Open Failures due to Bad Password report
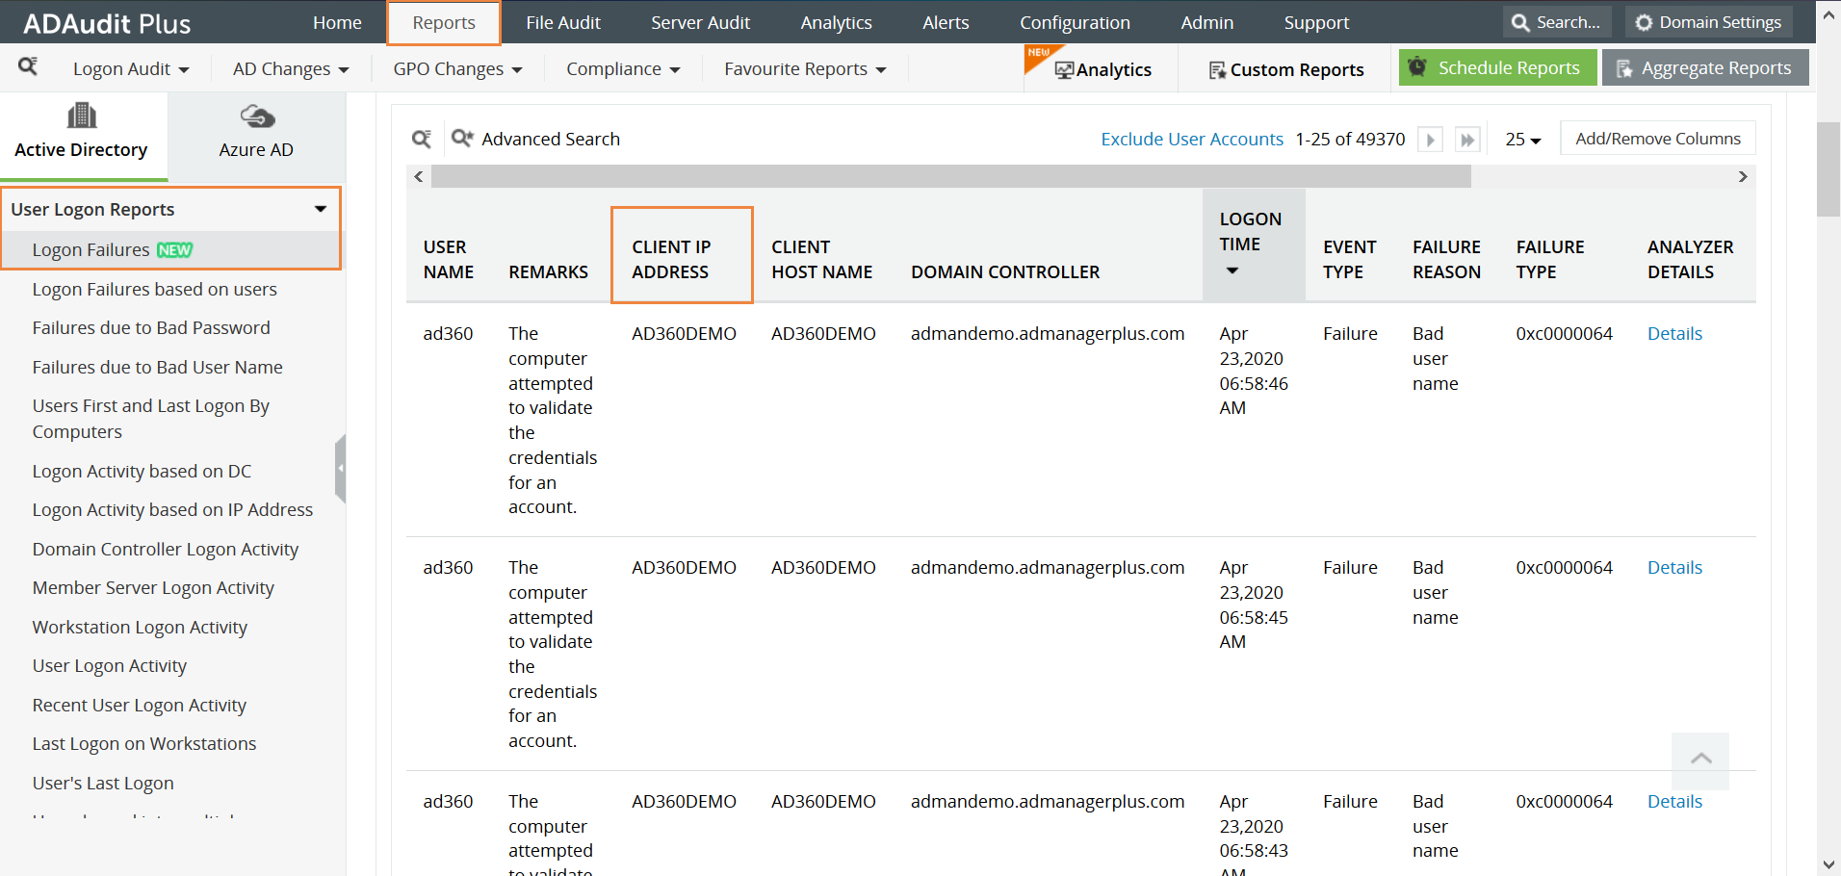The image size is (1841, 876). tap(151, 328)
